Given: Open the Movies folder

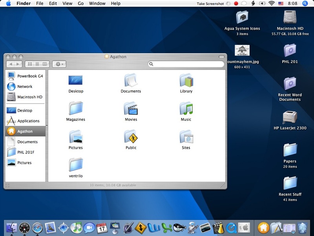Looking at the screenshot, I should [131, 108].
